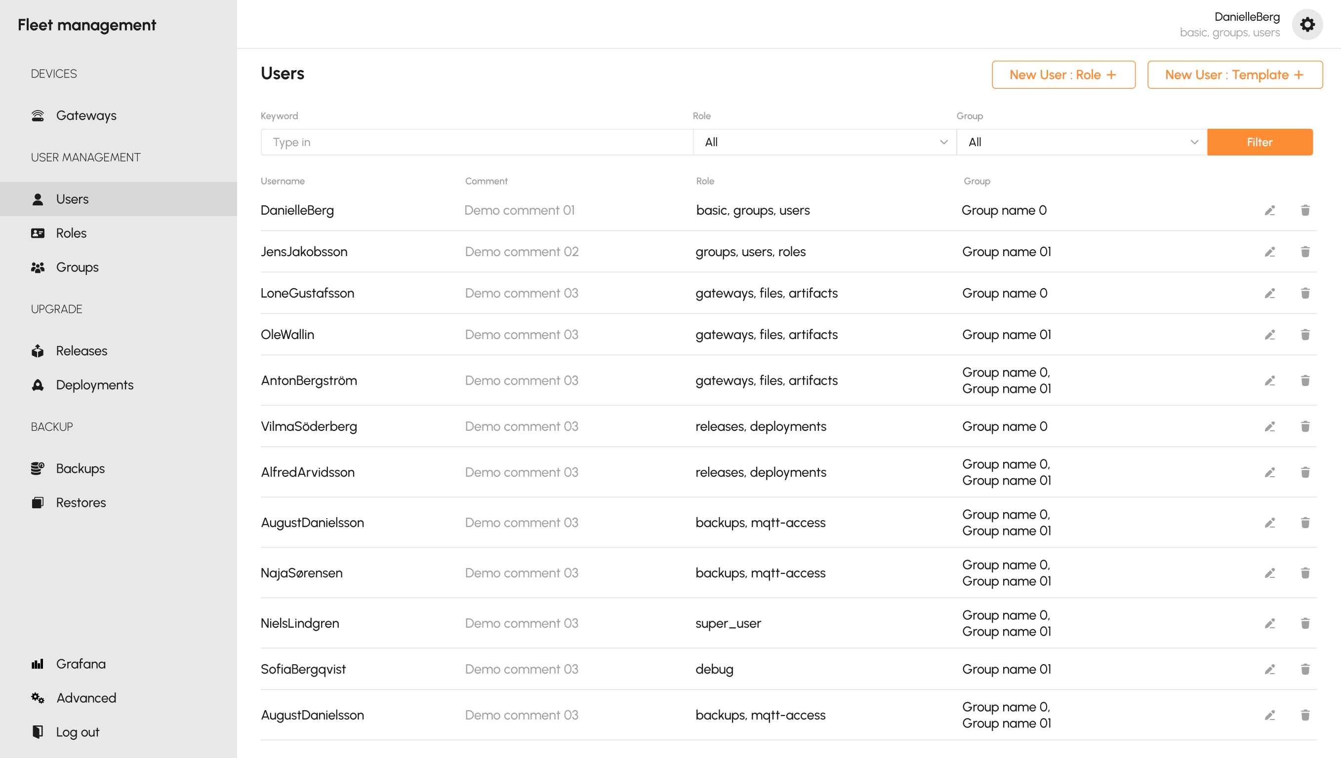Edit NajaSørensen user with pencil icon
Viewport: 1341px width, 758px height.
1269,573
